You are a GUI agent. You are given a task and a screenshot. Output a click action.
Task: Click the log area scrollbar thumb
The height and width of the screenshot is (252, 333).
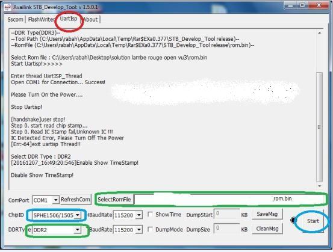320,127
